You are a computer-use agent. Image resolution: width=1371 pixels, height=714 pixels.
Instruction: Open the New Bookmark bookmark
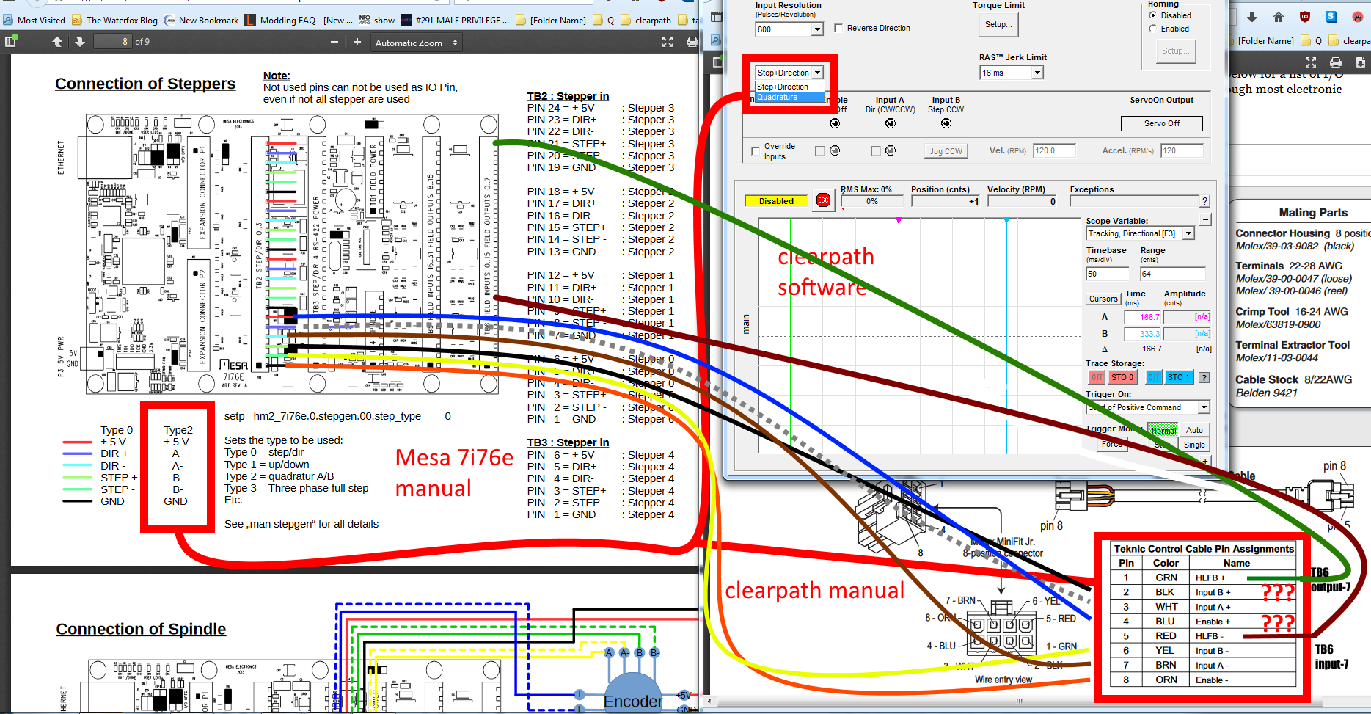click(202, 20)
